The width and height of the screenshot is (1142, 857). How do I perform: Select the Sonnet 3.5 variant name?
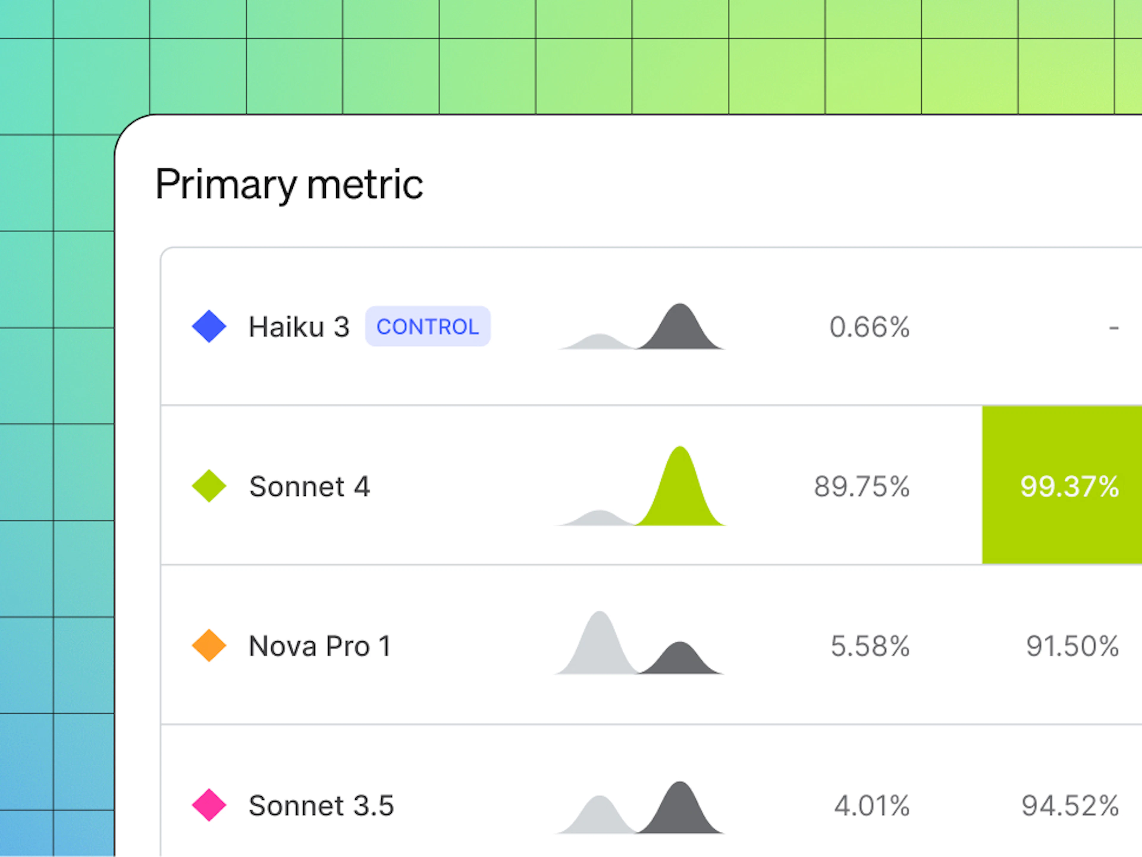coord(321,805)
